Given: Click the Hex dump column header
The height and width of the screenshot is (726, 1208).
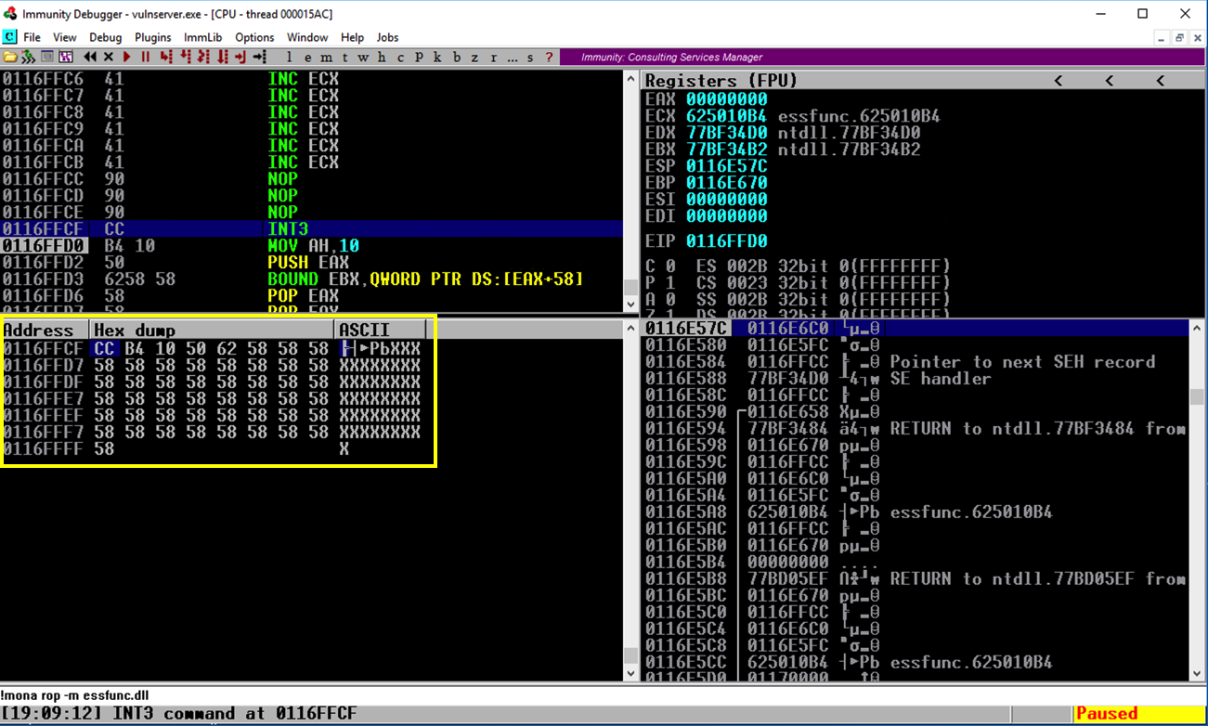Looking at the screenshot, I should tap(212, 330).
